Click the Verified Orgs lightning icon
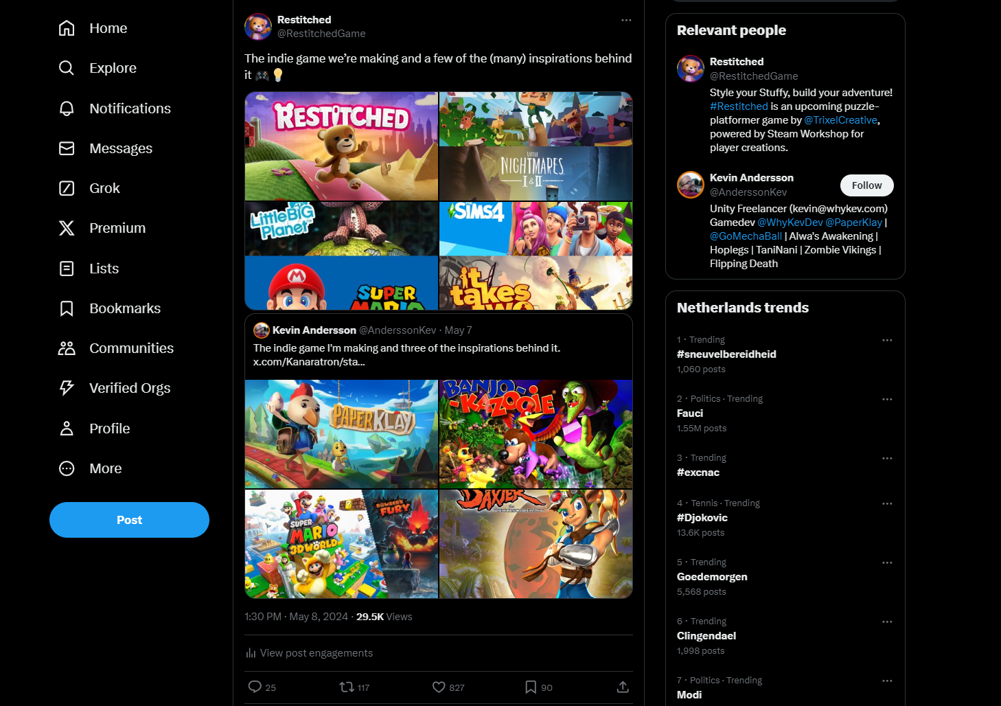 67,388
